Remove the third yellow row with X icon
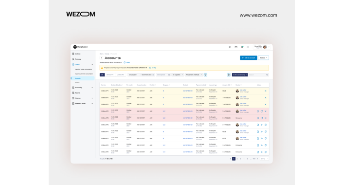 coord(266,105)
